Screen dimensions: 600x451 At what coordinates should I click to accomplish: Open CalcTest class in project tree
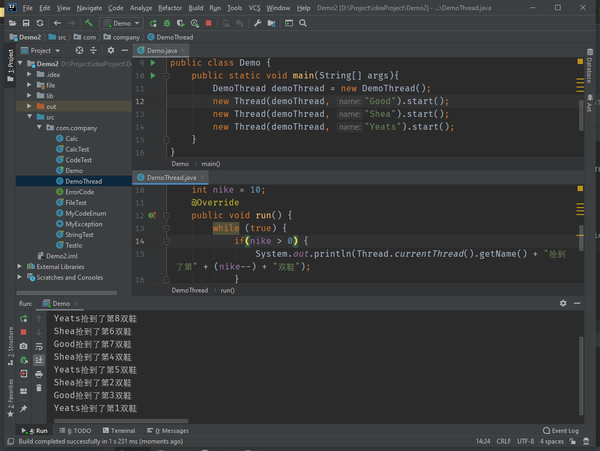(x=73, y=149)
